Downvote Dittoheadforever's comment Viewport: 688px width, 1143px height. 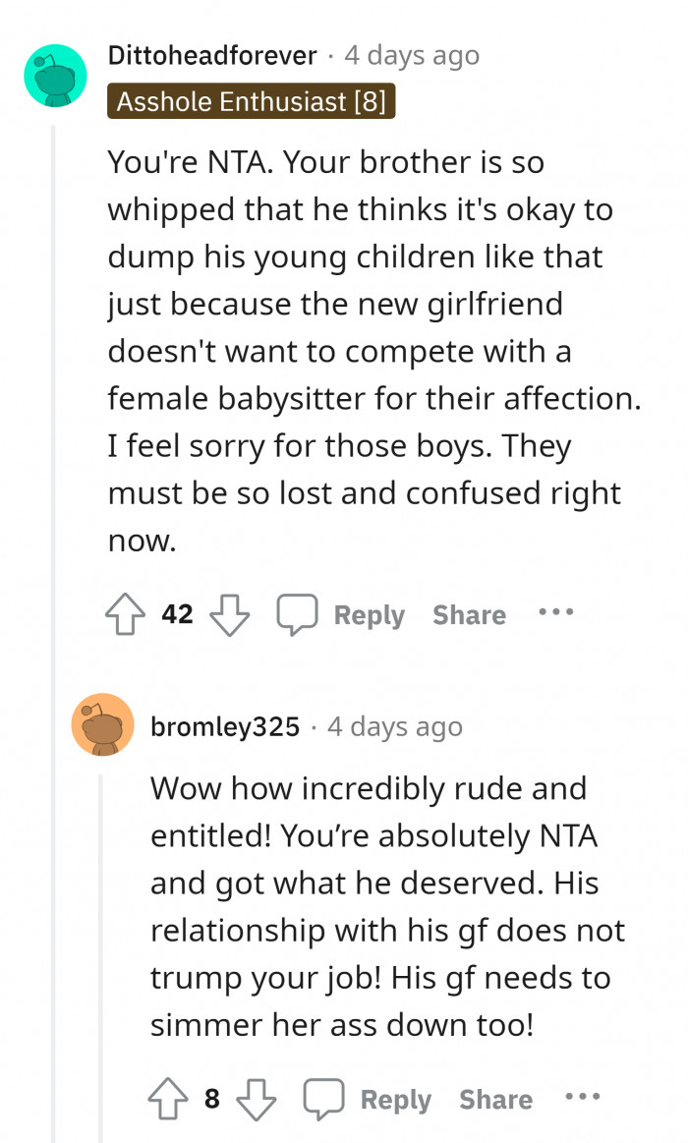(x=231, y=614)
